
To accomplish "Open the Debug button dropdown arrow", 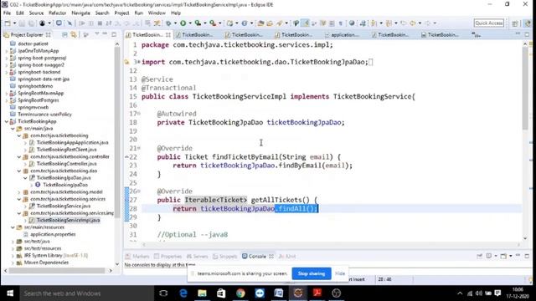I will 175,23.
